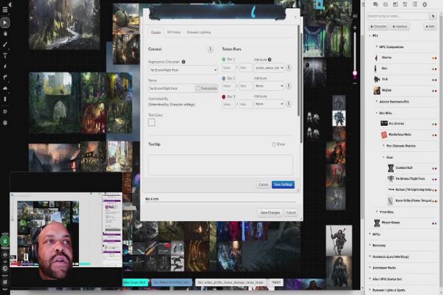This screenshot has width=443, height=295.
Task: Switch to the Dynamic Lighting tab
Action: click(x=199, y=32)
